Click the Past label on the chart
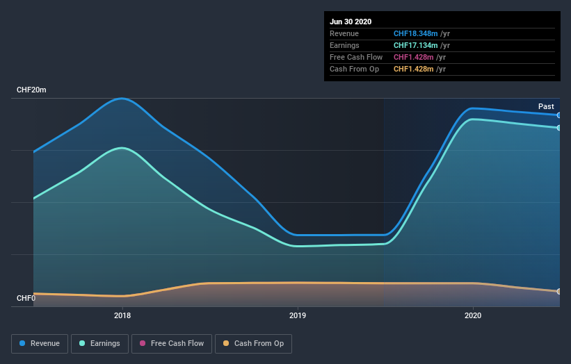The image size is (571, 364). 546,106
